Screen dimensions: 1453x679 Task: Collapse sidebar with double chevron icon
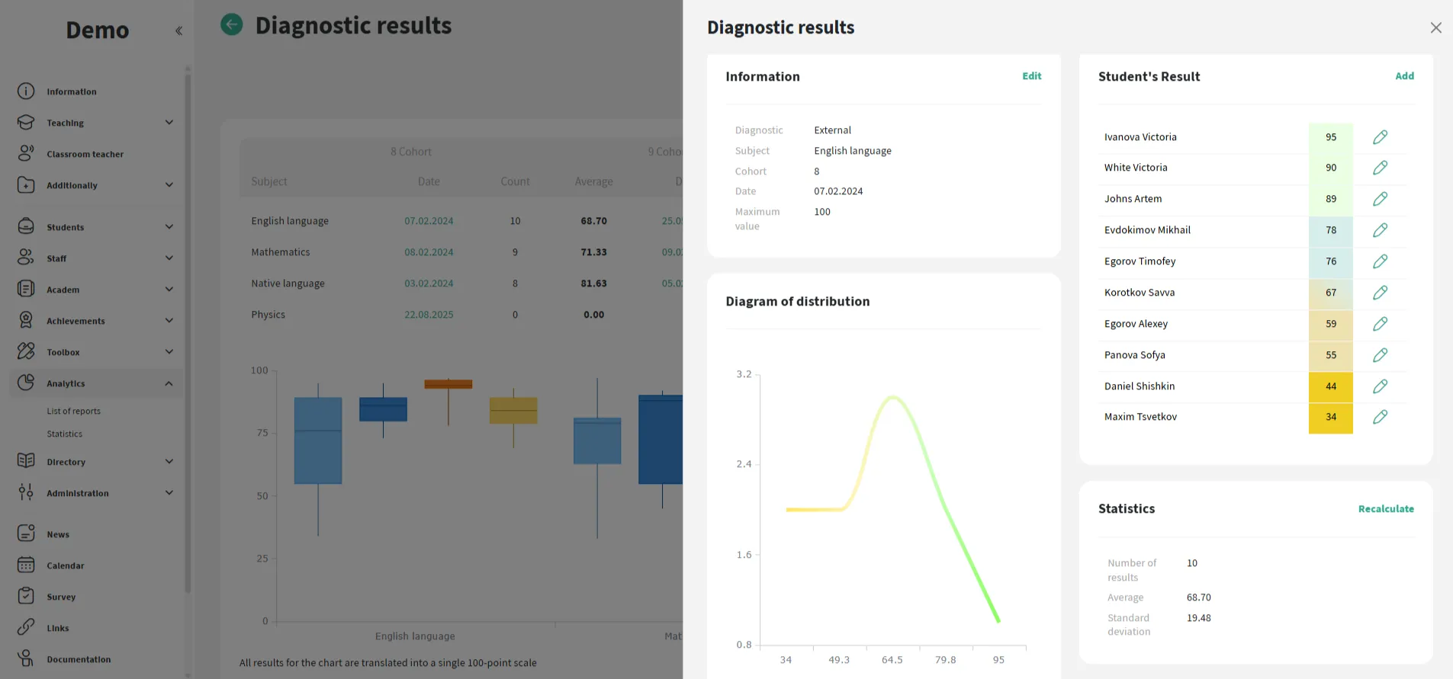[178, 31]
